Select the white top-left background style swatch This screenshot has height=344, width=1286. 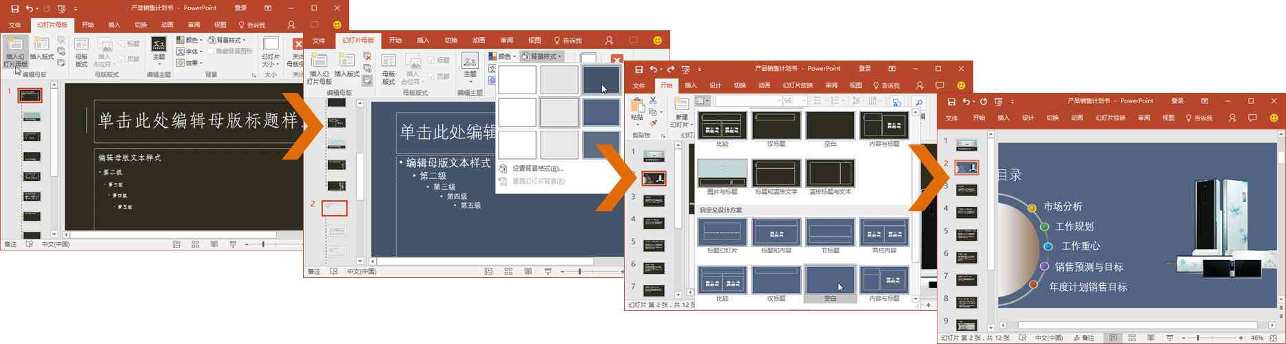(517, 80)
